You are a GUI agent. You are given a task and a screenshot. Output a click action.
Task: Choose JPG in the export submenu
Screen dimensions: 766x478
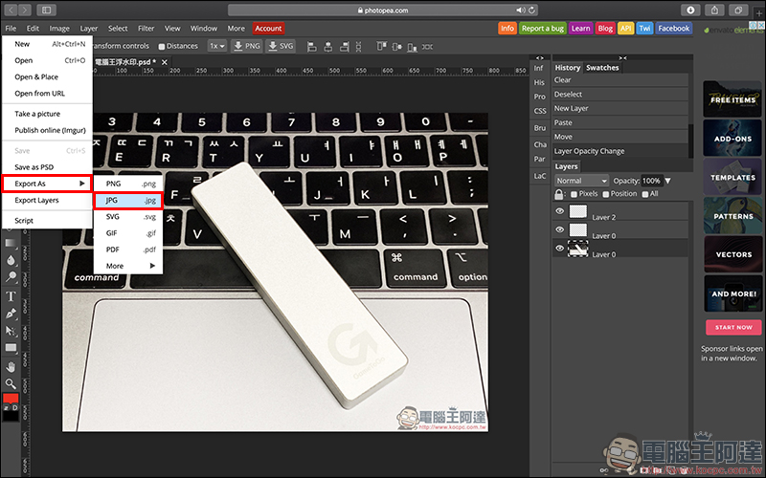[128, 201]
